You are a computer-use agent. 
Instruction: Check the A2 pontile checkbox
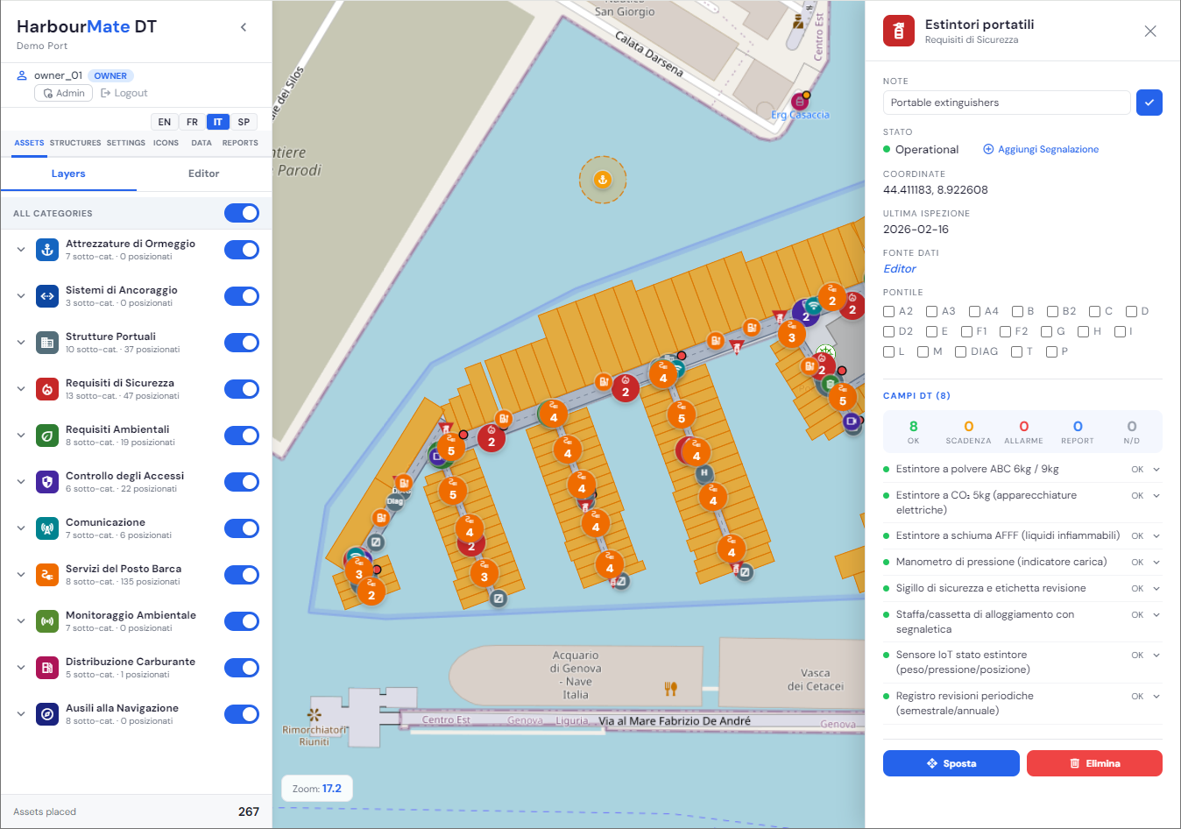(x=888, y=311)
